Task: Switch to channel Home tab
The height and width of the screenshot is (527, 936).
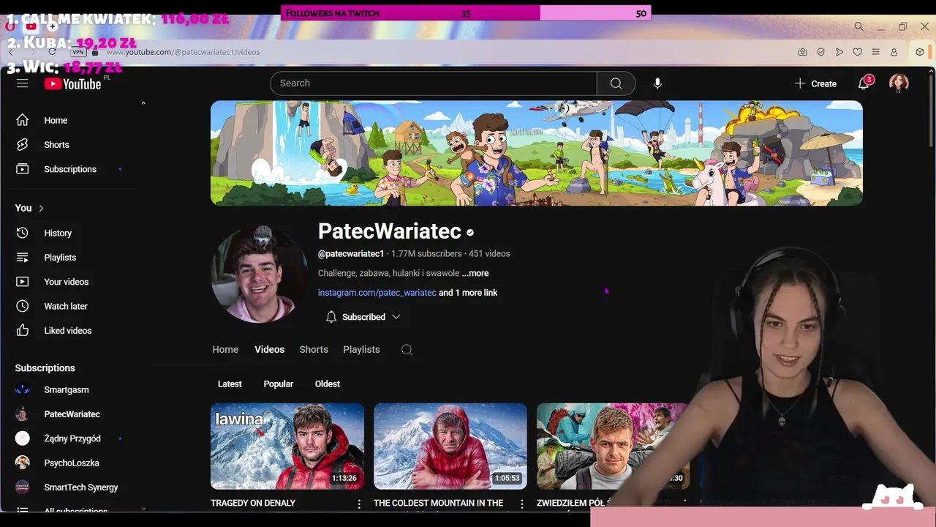Action: click(x=225, y=350)
